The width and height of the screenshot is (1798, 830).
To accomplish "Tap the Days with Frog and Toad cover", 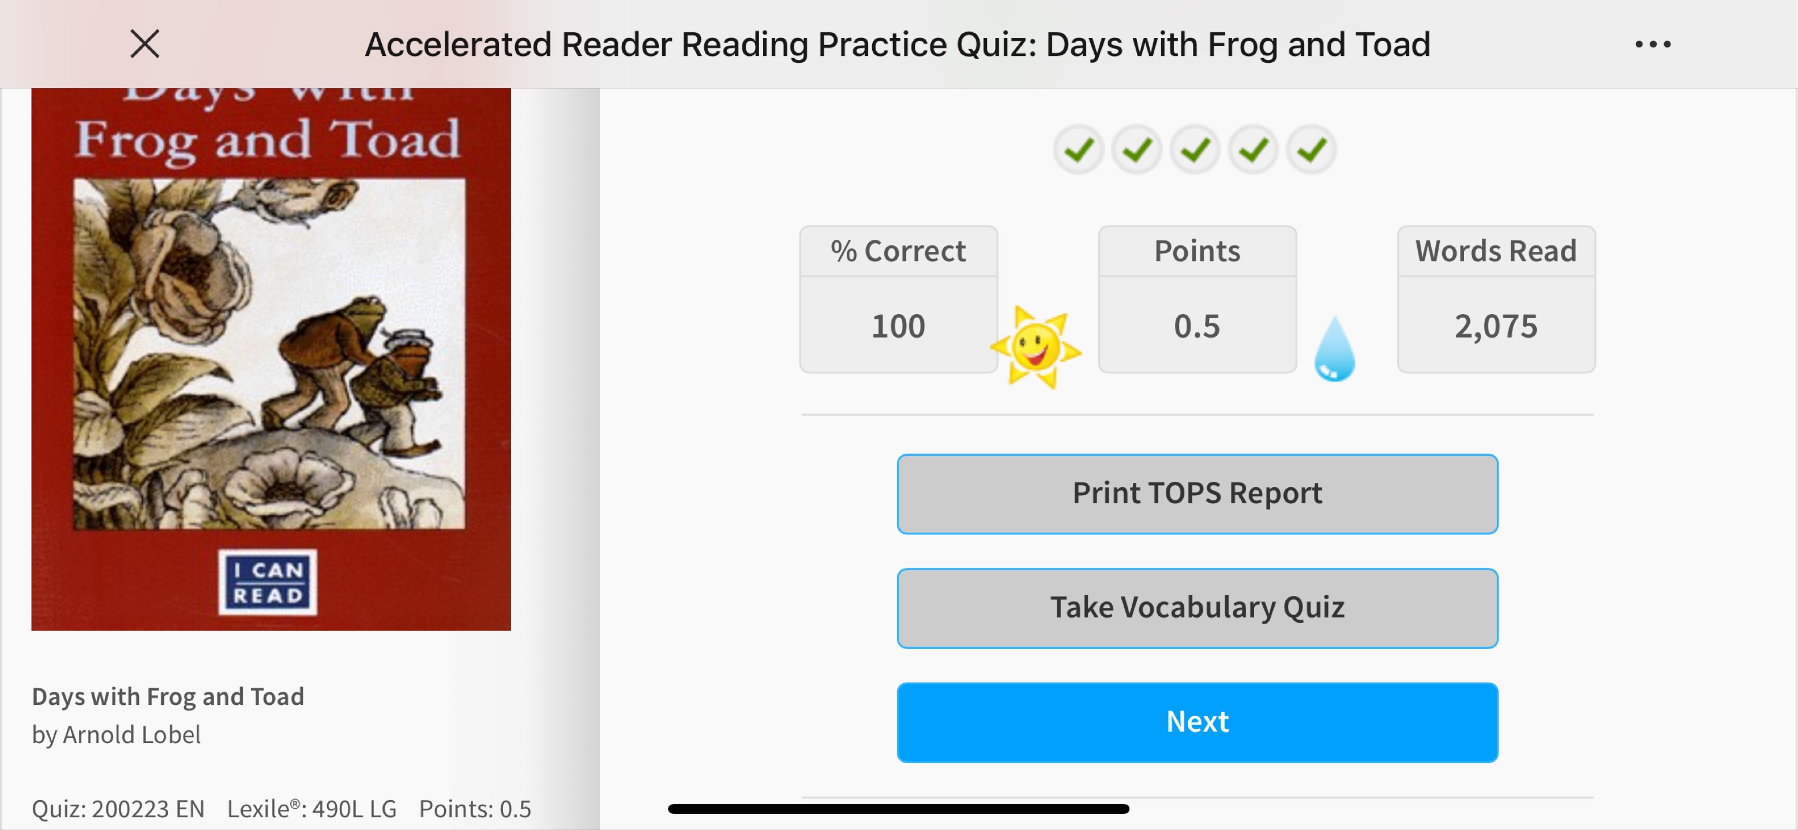I will [271, 359].
